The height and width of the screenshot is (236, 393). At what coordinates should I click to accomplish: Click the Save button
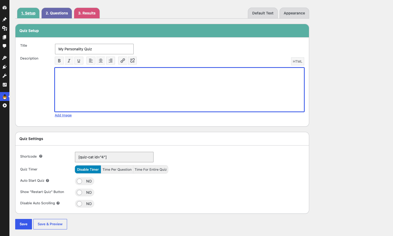tap(24, 224)
